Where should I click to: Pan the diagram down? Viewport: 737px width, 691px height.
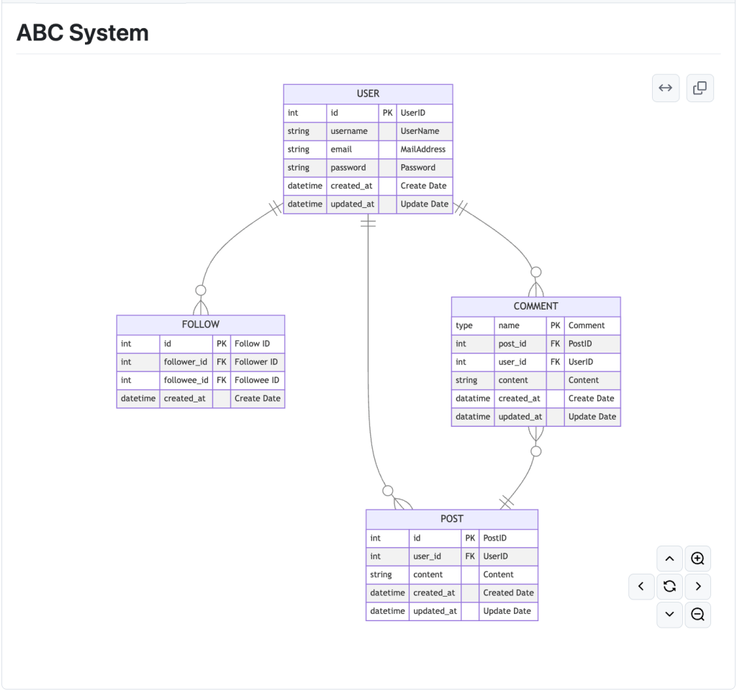669,615
